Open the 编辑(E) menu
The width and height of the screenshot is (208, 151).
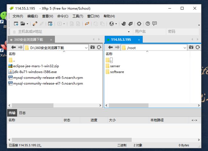33,16
